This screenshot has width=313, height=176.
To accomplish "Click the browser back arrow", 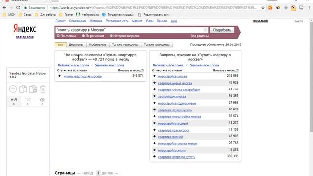I will tap(4, 8).
